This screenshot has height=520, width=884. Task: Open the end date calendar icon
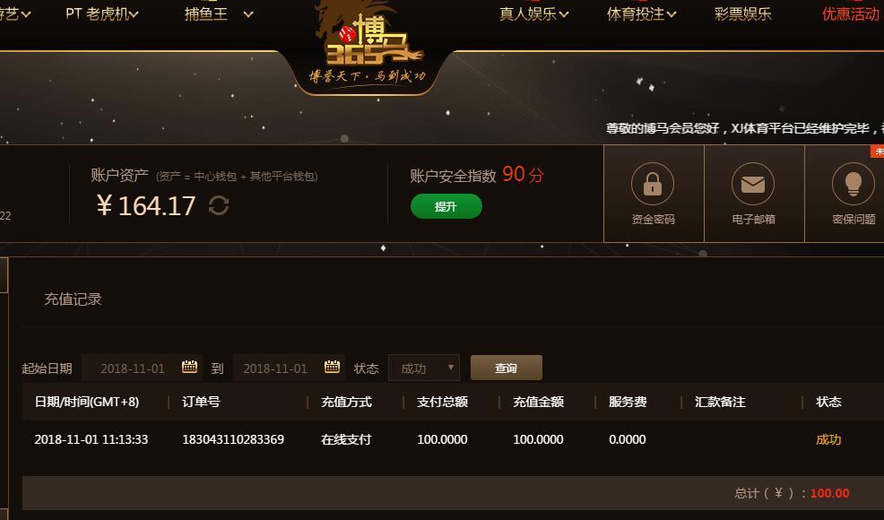tap(332, 368)
